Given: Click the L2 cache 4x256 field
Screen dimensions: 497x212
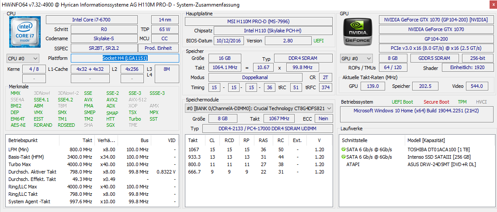Looking at the screenshot, I should [132, 69].
